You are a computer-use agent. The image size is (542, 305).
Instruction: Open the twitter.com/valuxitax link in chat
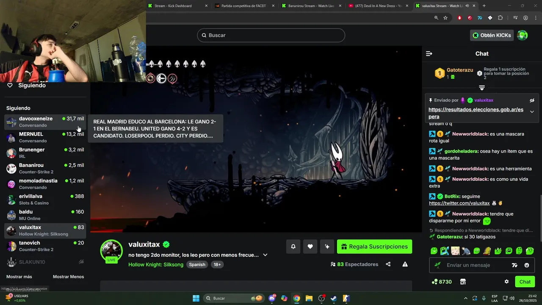pos(459,203)
